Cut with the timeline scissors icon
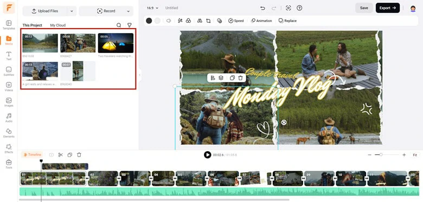Viewport: 423px width, 202px height. [60, 155]
